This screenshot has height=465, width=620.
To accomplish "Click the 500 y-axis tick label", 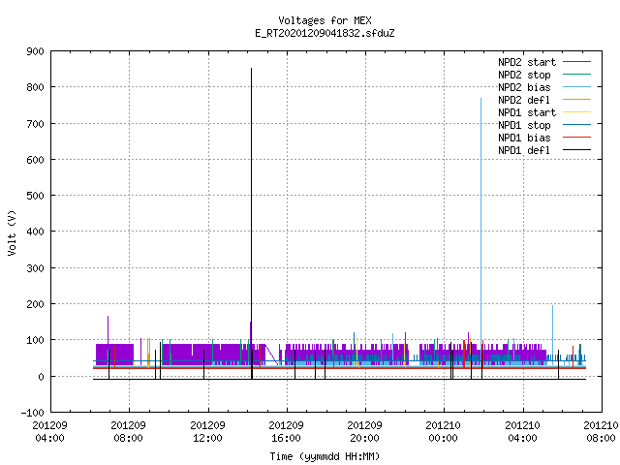I will [35, 196].
